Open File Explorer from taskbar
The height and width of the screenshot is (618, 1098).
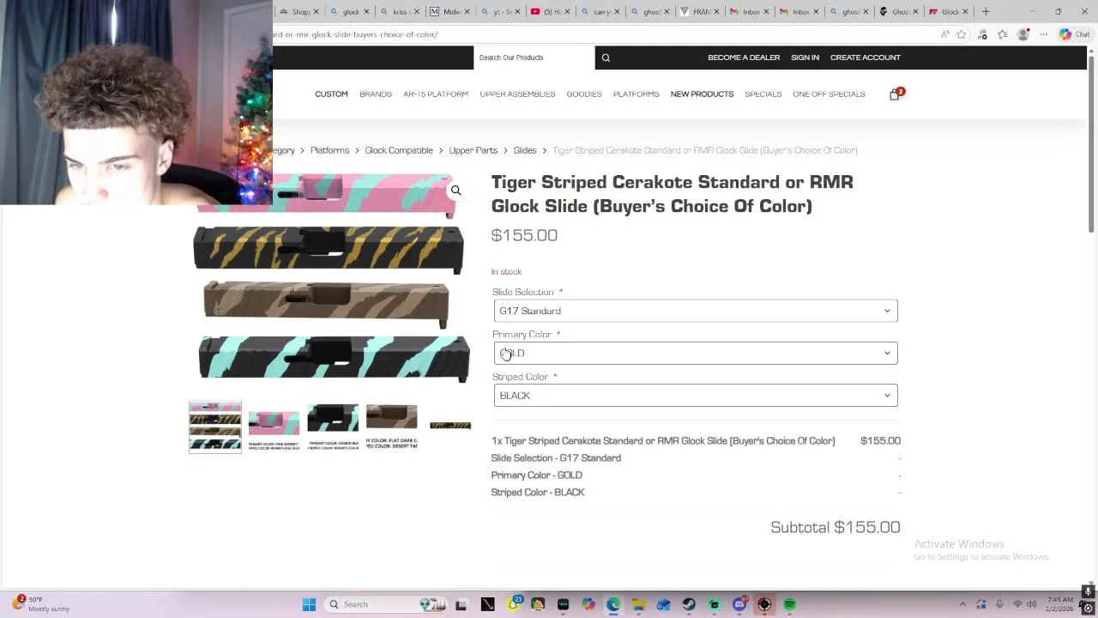639,604
